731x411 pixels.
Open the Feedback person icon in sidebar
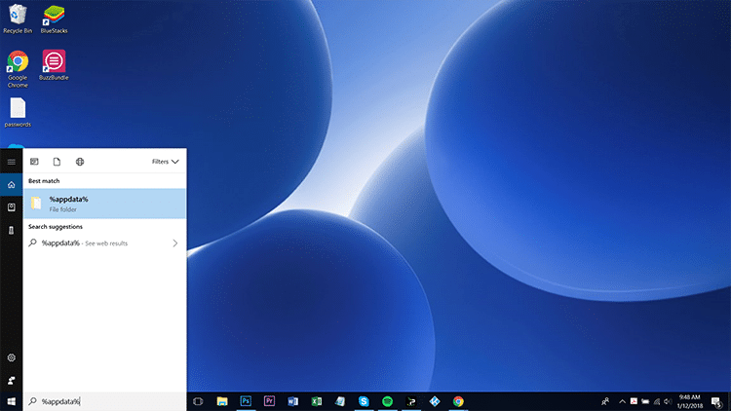coord(11,380)
